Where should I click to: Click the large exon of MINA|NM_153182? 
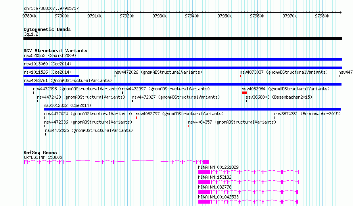pos(204,182)
